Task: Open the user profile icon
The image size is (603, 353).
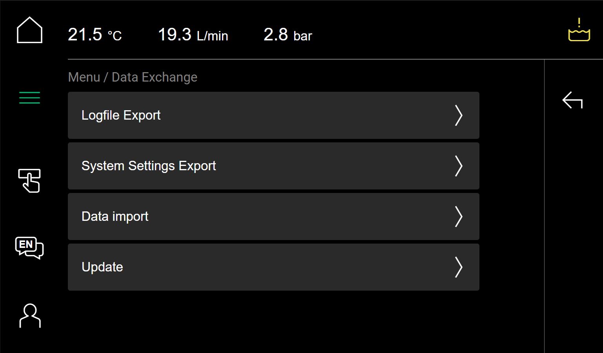Action: pyautogui.click(x=30, y=315)
